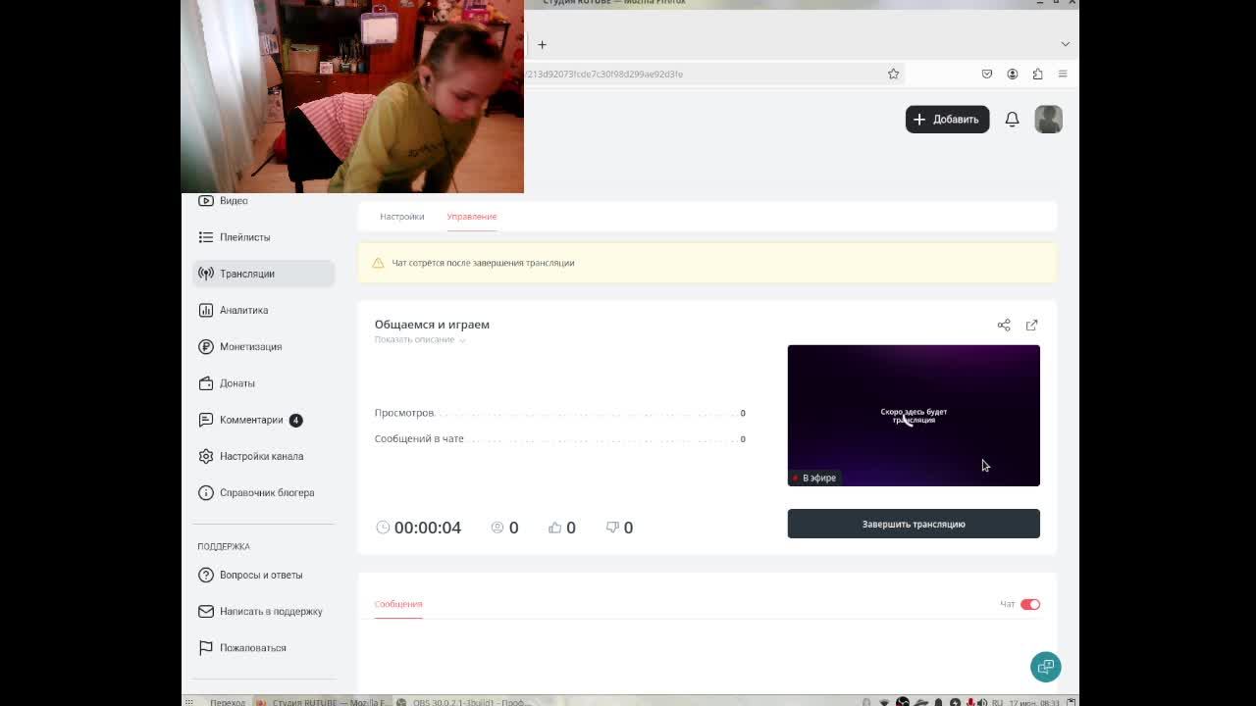Open Написать в поддержку link

[263, 612]
